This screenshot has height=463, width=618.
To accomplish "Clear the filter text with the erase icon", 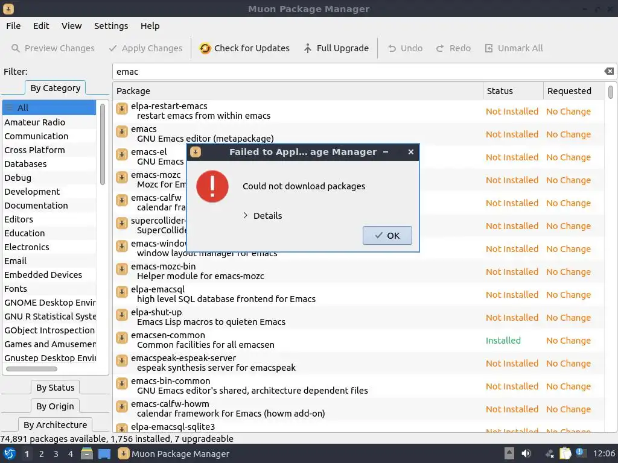I will pyautogui.click(x=609, y=71).
